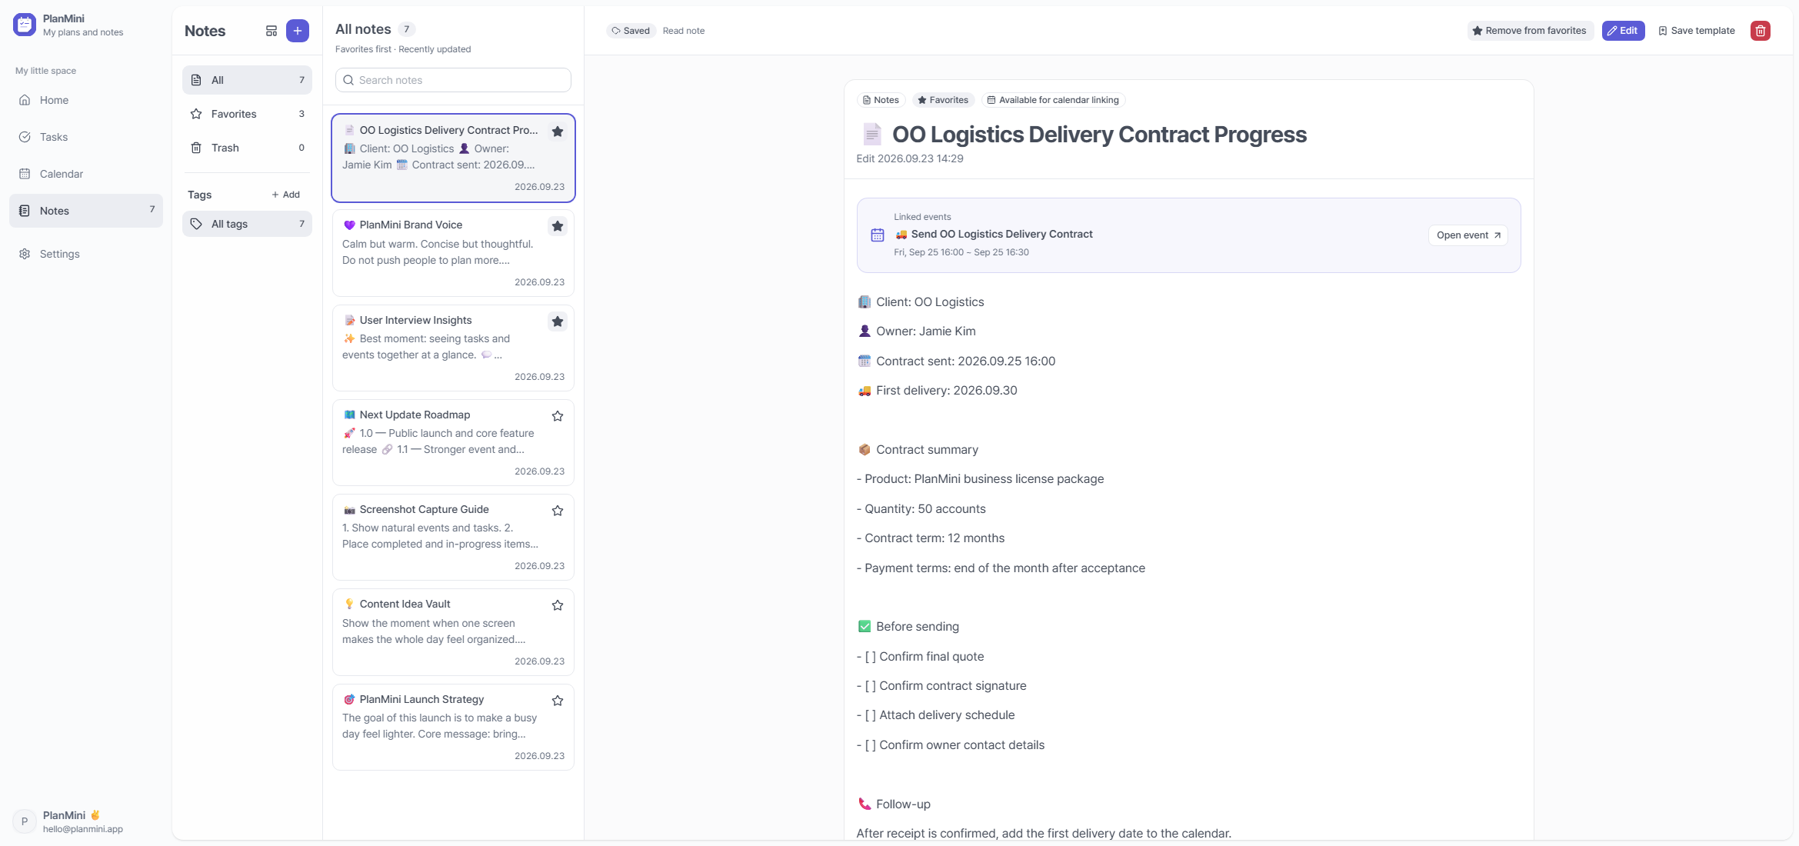Select the OO Logistics Delivery Contract note card
This screenshot has width=1799, height=846.
(453, 158)
